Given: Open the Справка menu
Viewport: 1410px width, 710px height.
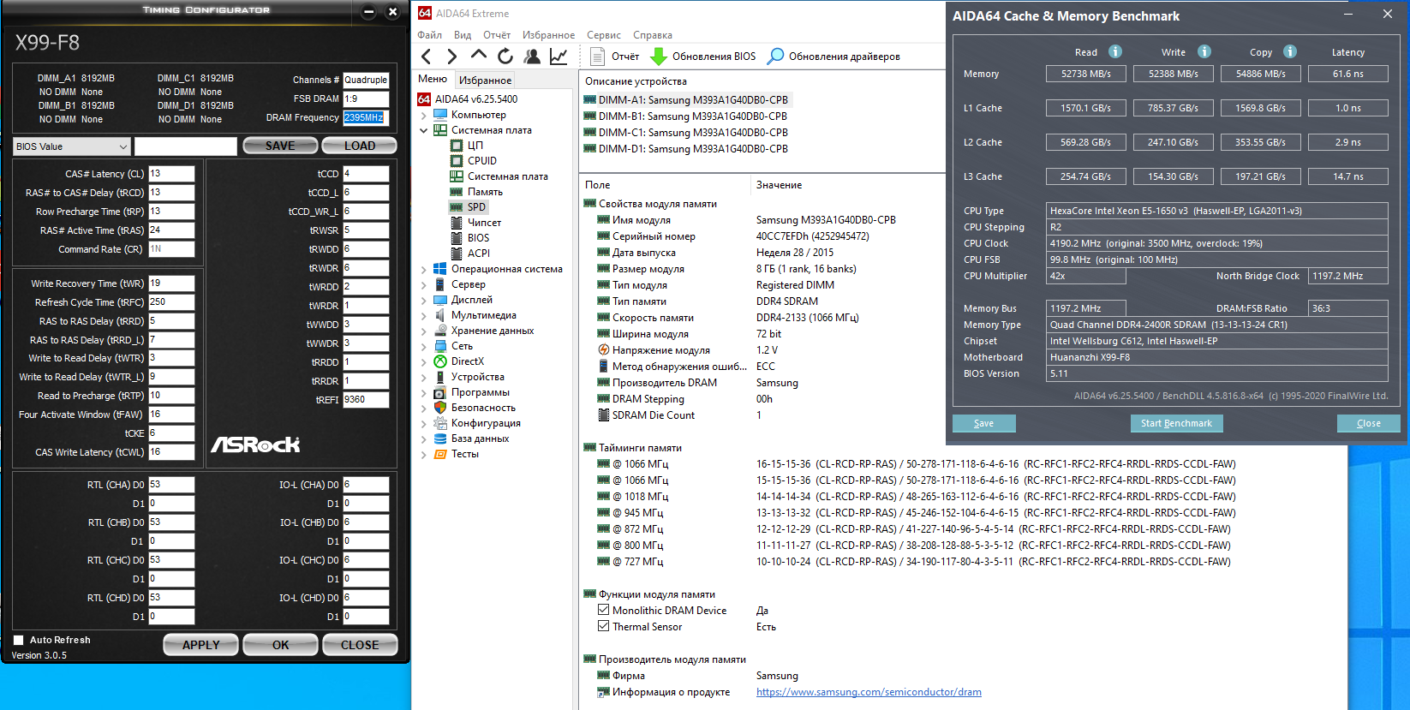Looking at the screenshot, I should pos(653,35).
